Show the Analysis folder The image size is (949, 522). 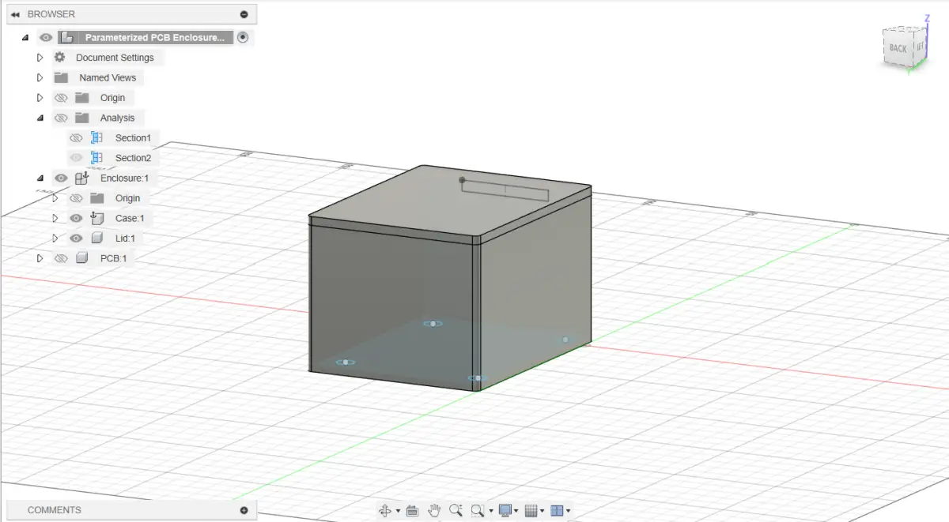(61, 118)
